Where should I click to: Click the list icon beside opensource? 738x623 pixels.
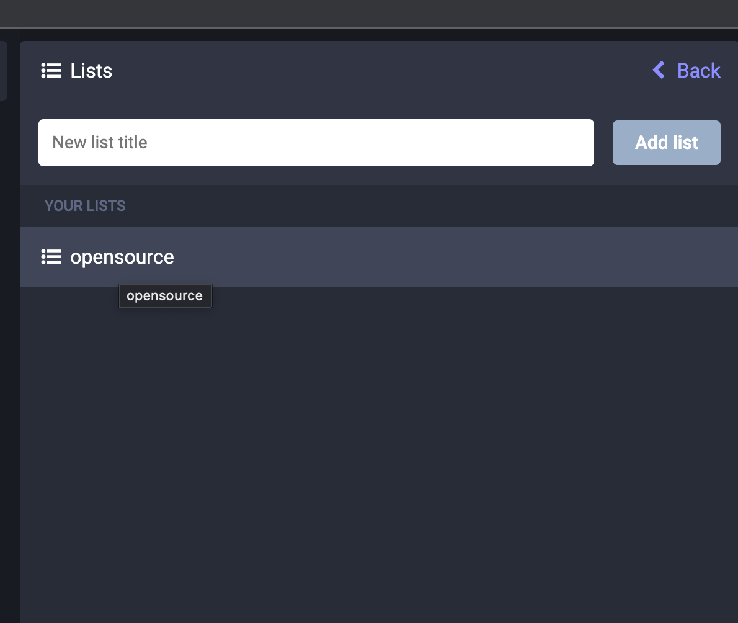[51, 257]
